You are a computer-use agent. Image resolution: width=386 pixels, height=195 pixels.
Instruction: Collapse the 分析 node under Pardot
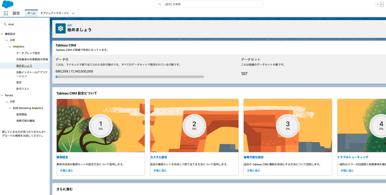[7, 102]
